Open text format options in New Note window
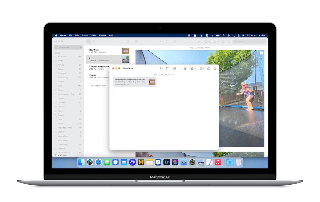Screen dimensions: 320x202 pos(161,68)
